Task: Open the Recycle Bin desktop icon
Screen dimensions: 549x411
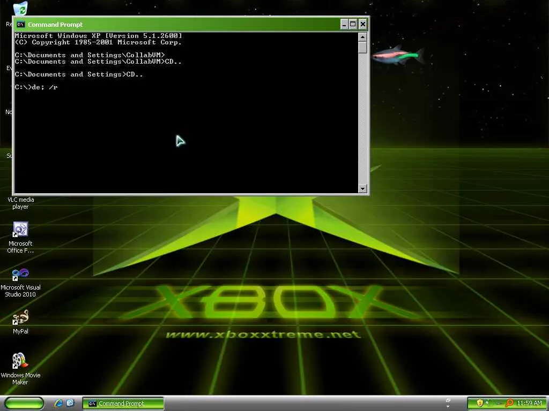Action: click(x=20, y=7)
